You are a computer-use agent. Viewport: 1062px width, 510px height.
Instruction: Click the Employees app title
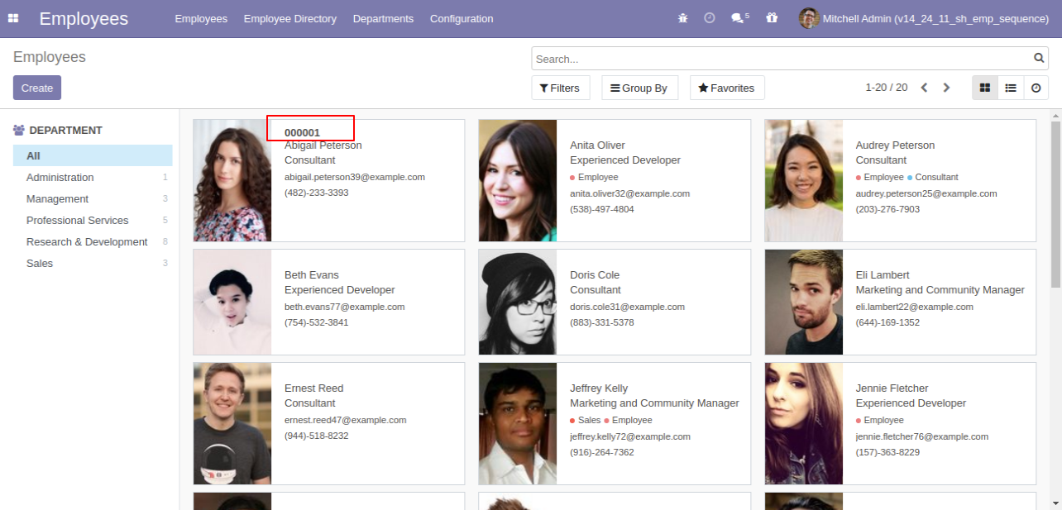click(x=84, y=18)
